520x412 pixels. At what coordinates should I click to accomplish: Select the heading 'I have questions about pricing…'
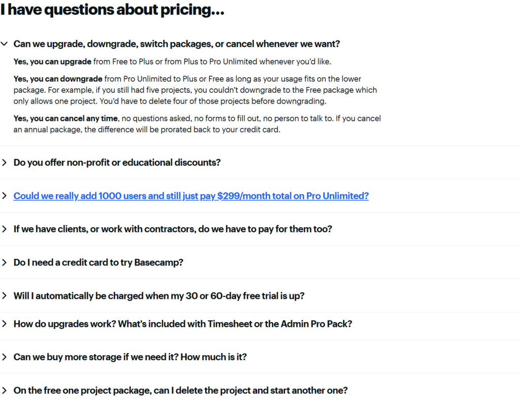coord(112,9)
